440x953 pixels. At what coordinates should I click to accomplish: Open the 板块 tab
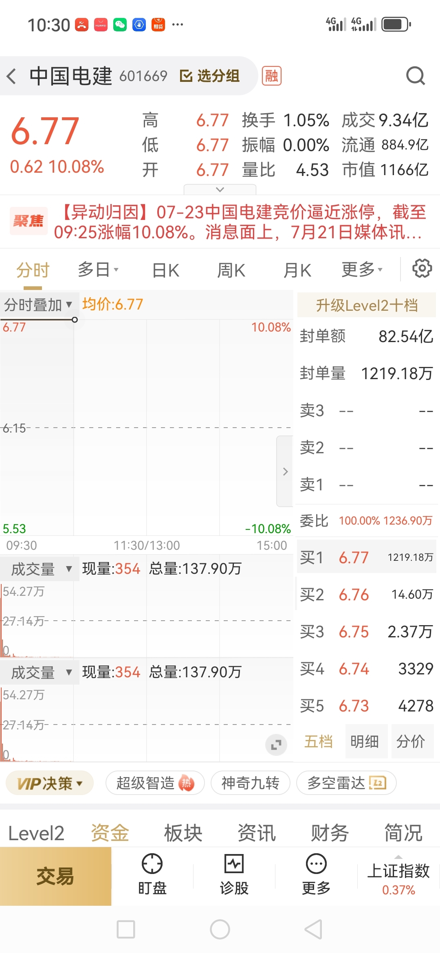pos(183,833)
